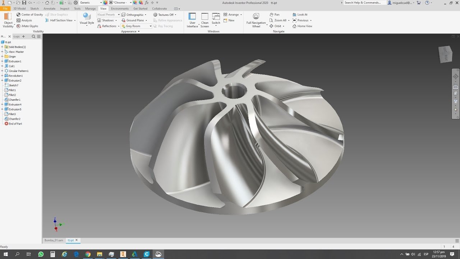
Task: Select the Pan tool
Action: (x=275, y=15)
